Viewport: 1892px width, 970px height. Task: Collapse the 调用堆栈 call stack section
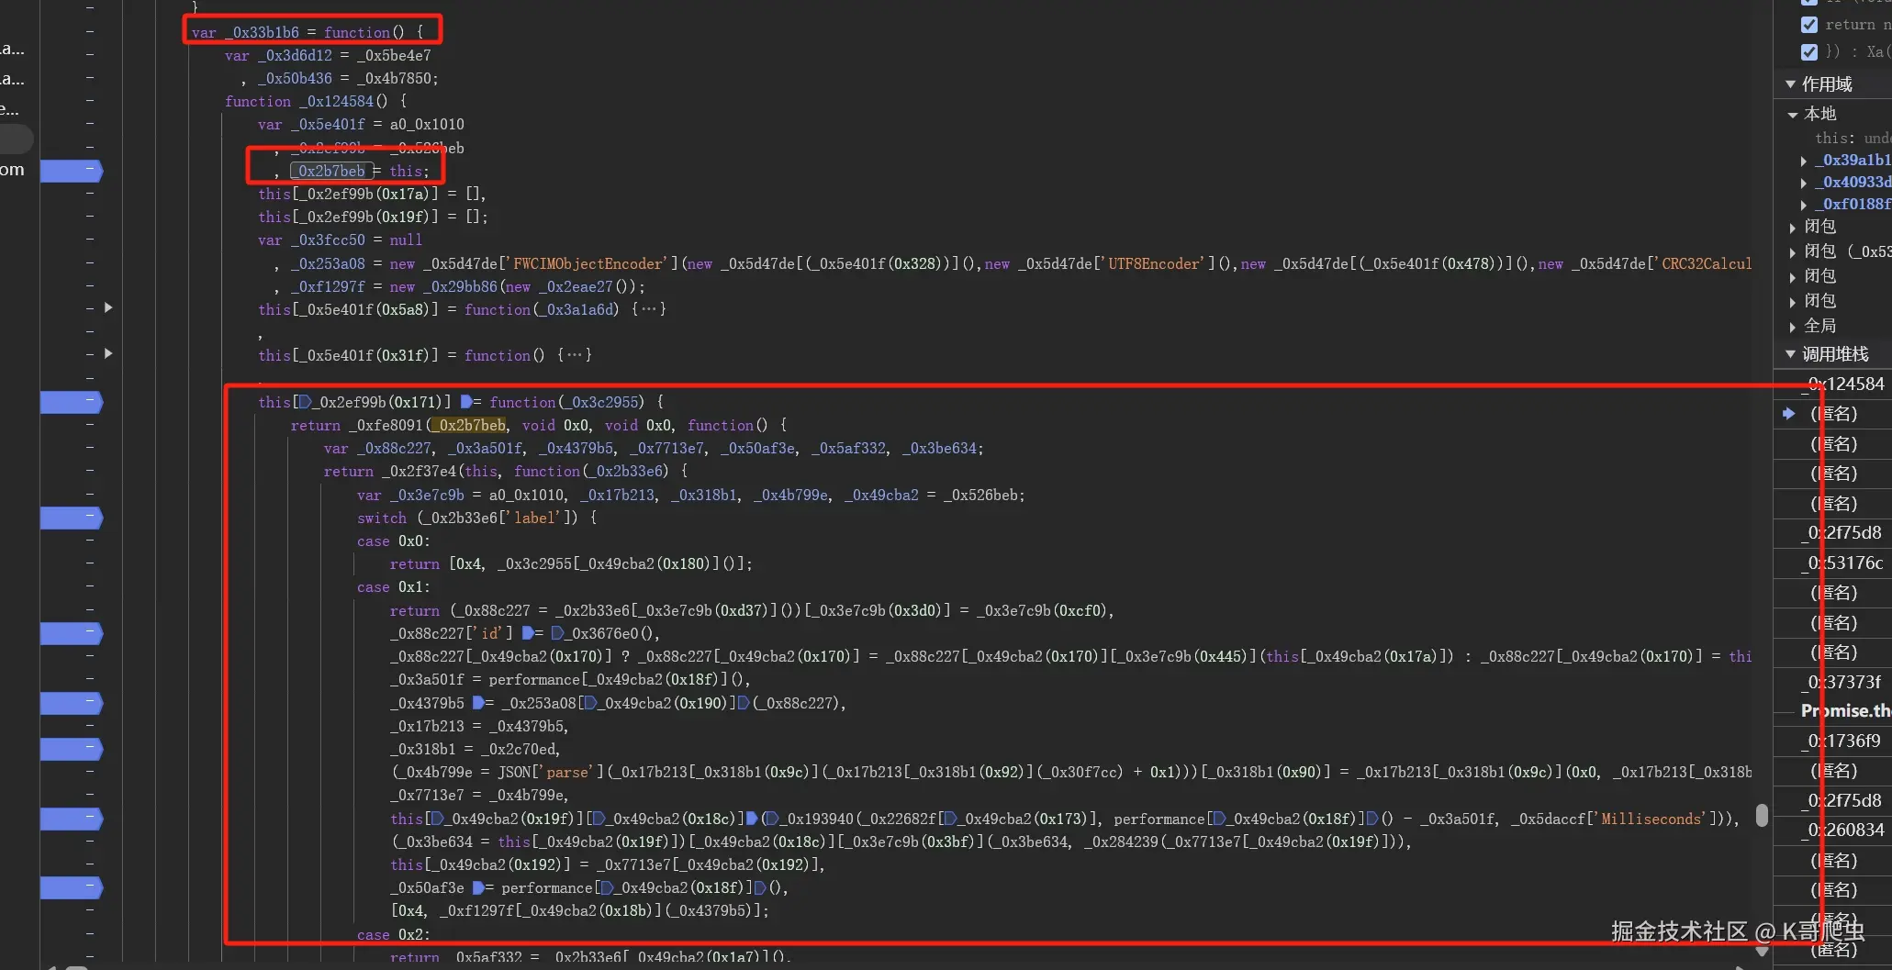1790,354
